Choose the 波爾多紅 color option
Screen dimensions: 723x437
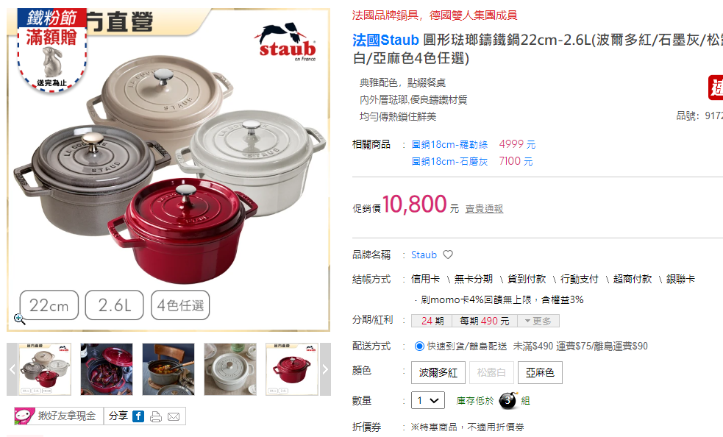pos(438,372)
